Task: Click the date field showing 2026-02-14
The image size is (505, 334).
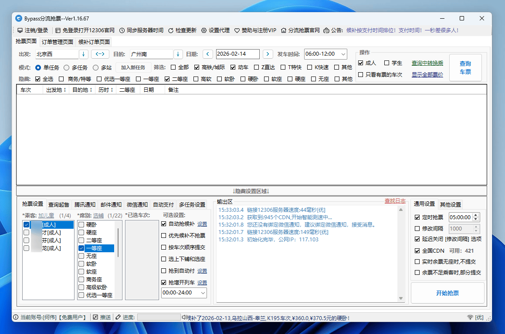Action: (x=238, y=54)
